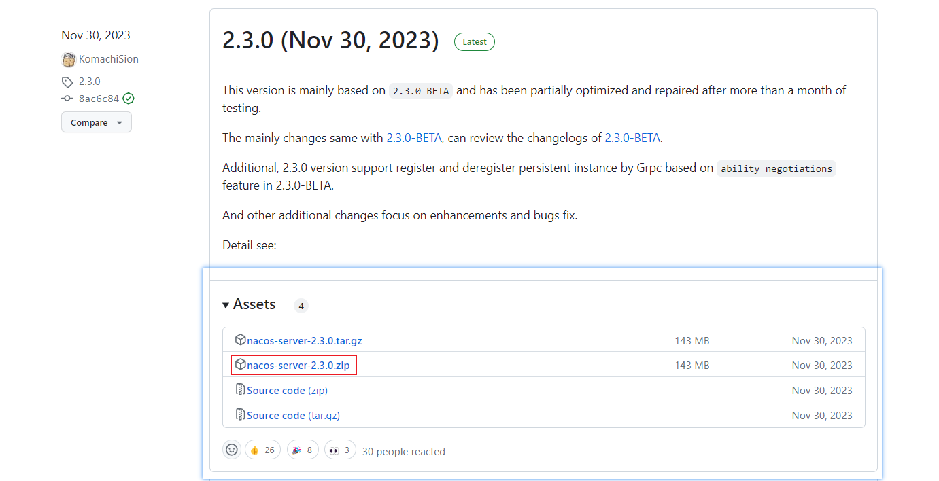Click the commit icon beside 8ac6c84
939x481 pixels.
(67, 99)
